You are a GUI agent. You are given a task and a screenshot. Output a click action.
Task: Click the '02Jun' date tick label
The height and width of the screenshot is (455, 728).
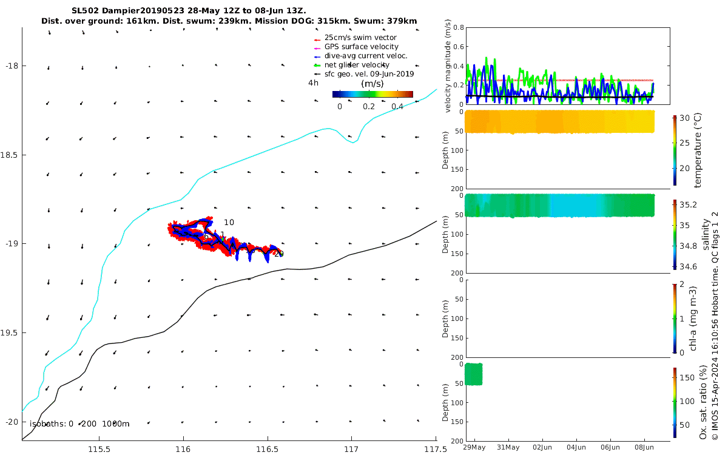(542, 447)
